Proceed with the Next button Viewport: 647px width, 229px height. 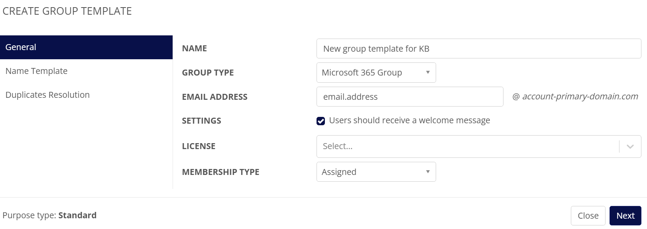625,215
